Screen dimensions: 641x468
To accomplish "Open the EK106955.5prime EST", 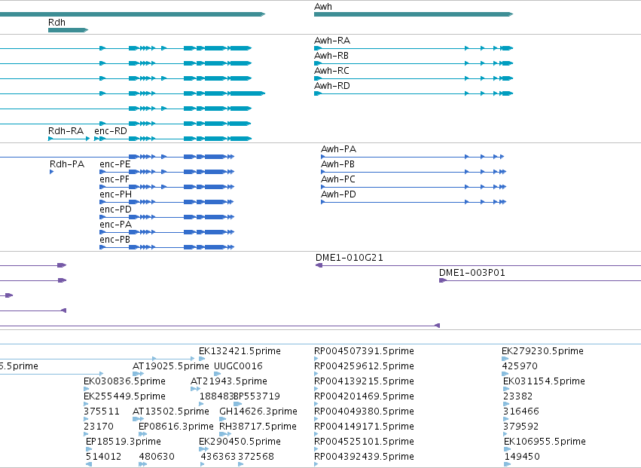I will [545, 442].
